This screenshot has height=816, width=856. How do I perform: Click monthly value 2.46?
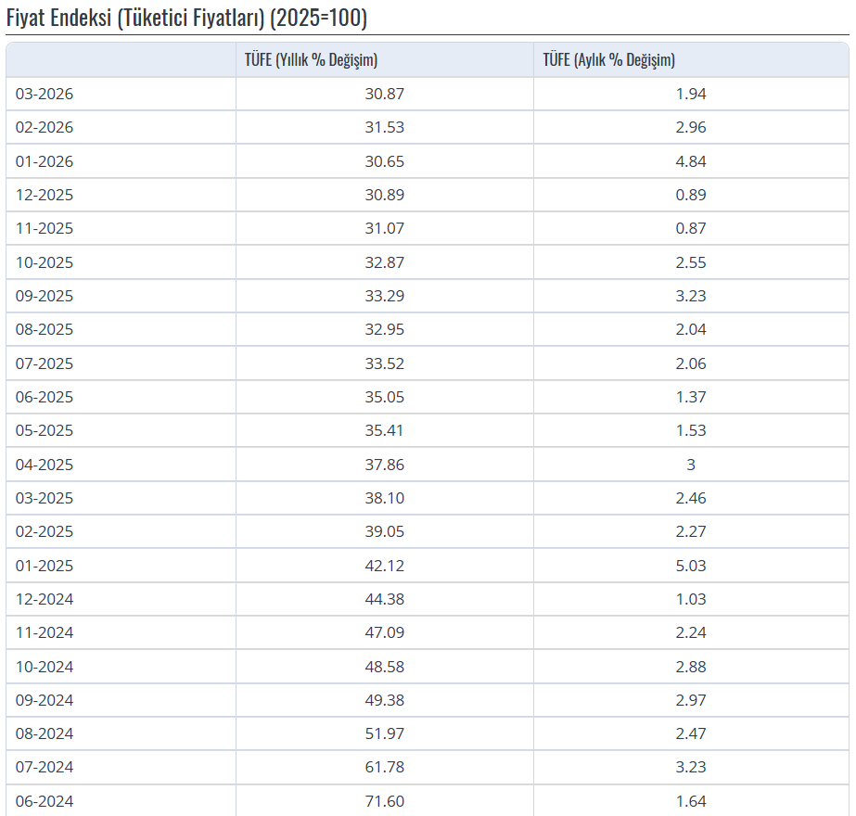691,498
